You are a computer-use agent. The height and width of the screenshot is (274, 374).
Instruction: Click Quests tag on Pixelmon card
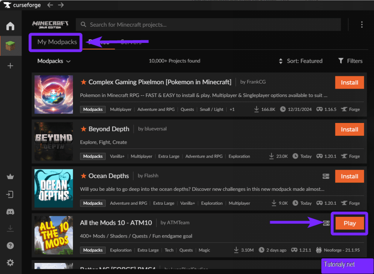187,109
